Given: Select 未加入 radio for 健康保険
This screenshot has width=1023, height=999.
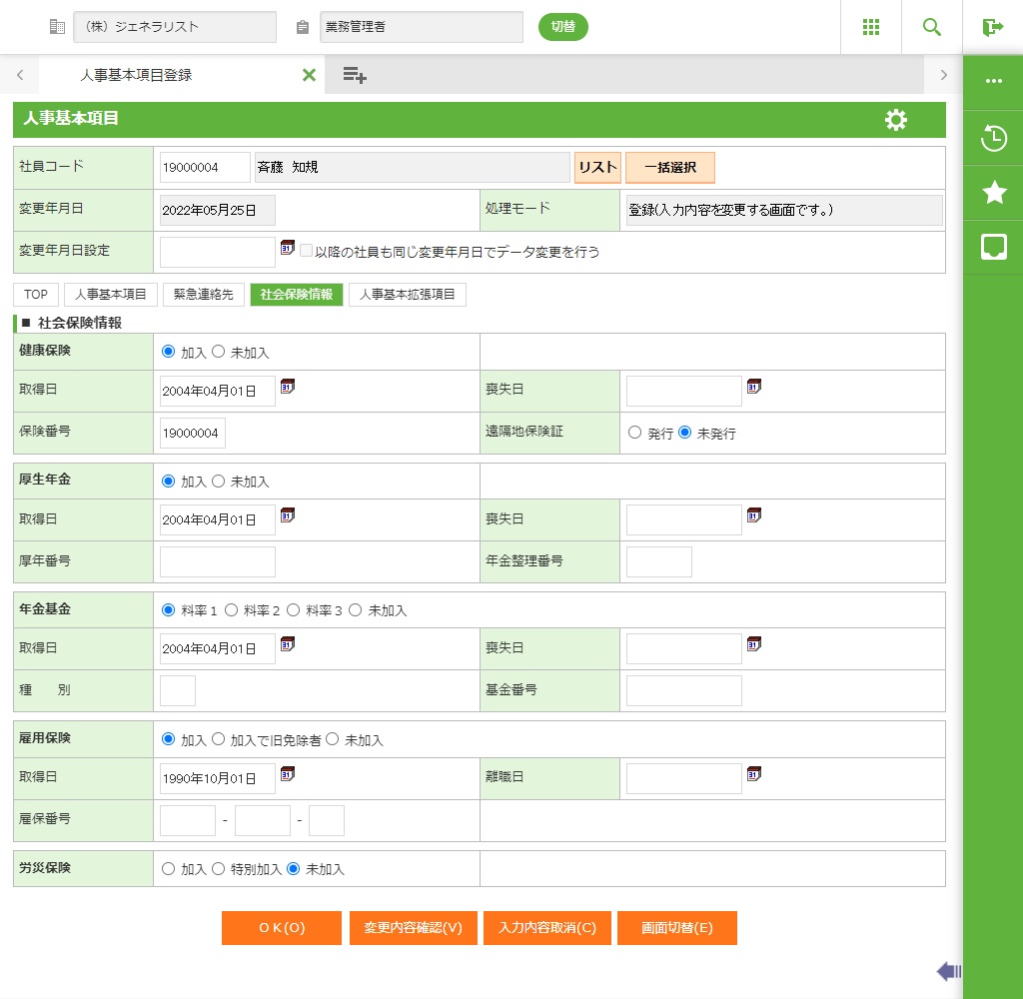Looking at the screenshot, I should coord(219,352).
